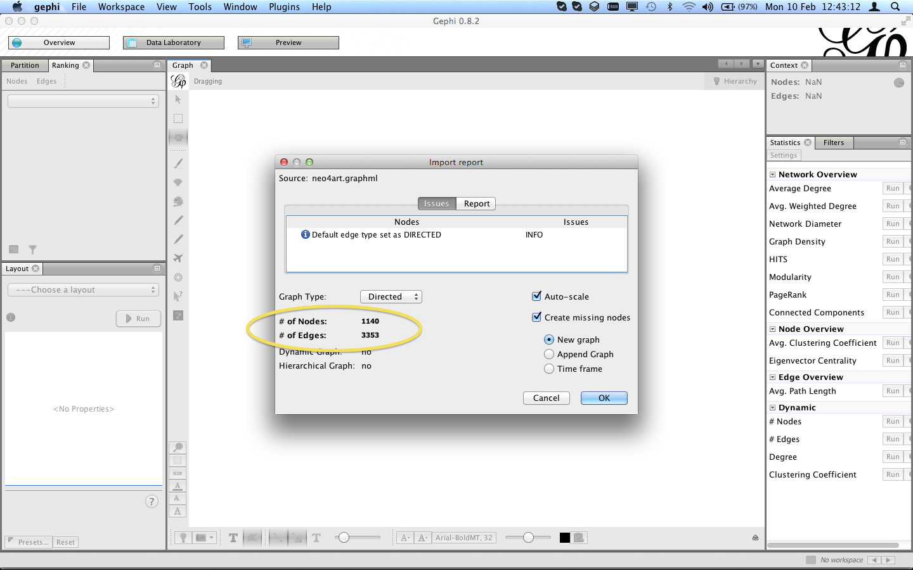Screen dimensions: 913x570
Task: Select the New graph radio button
Action: [x=549, y=339]
